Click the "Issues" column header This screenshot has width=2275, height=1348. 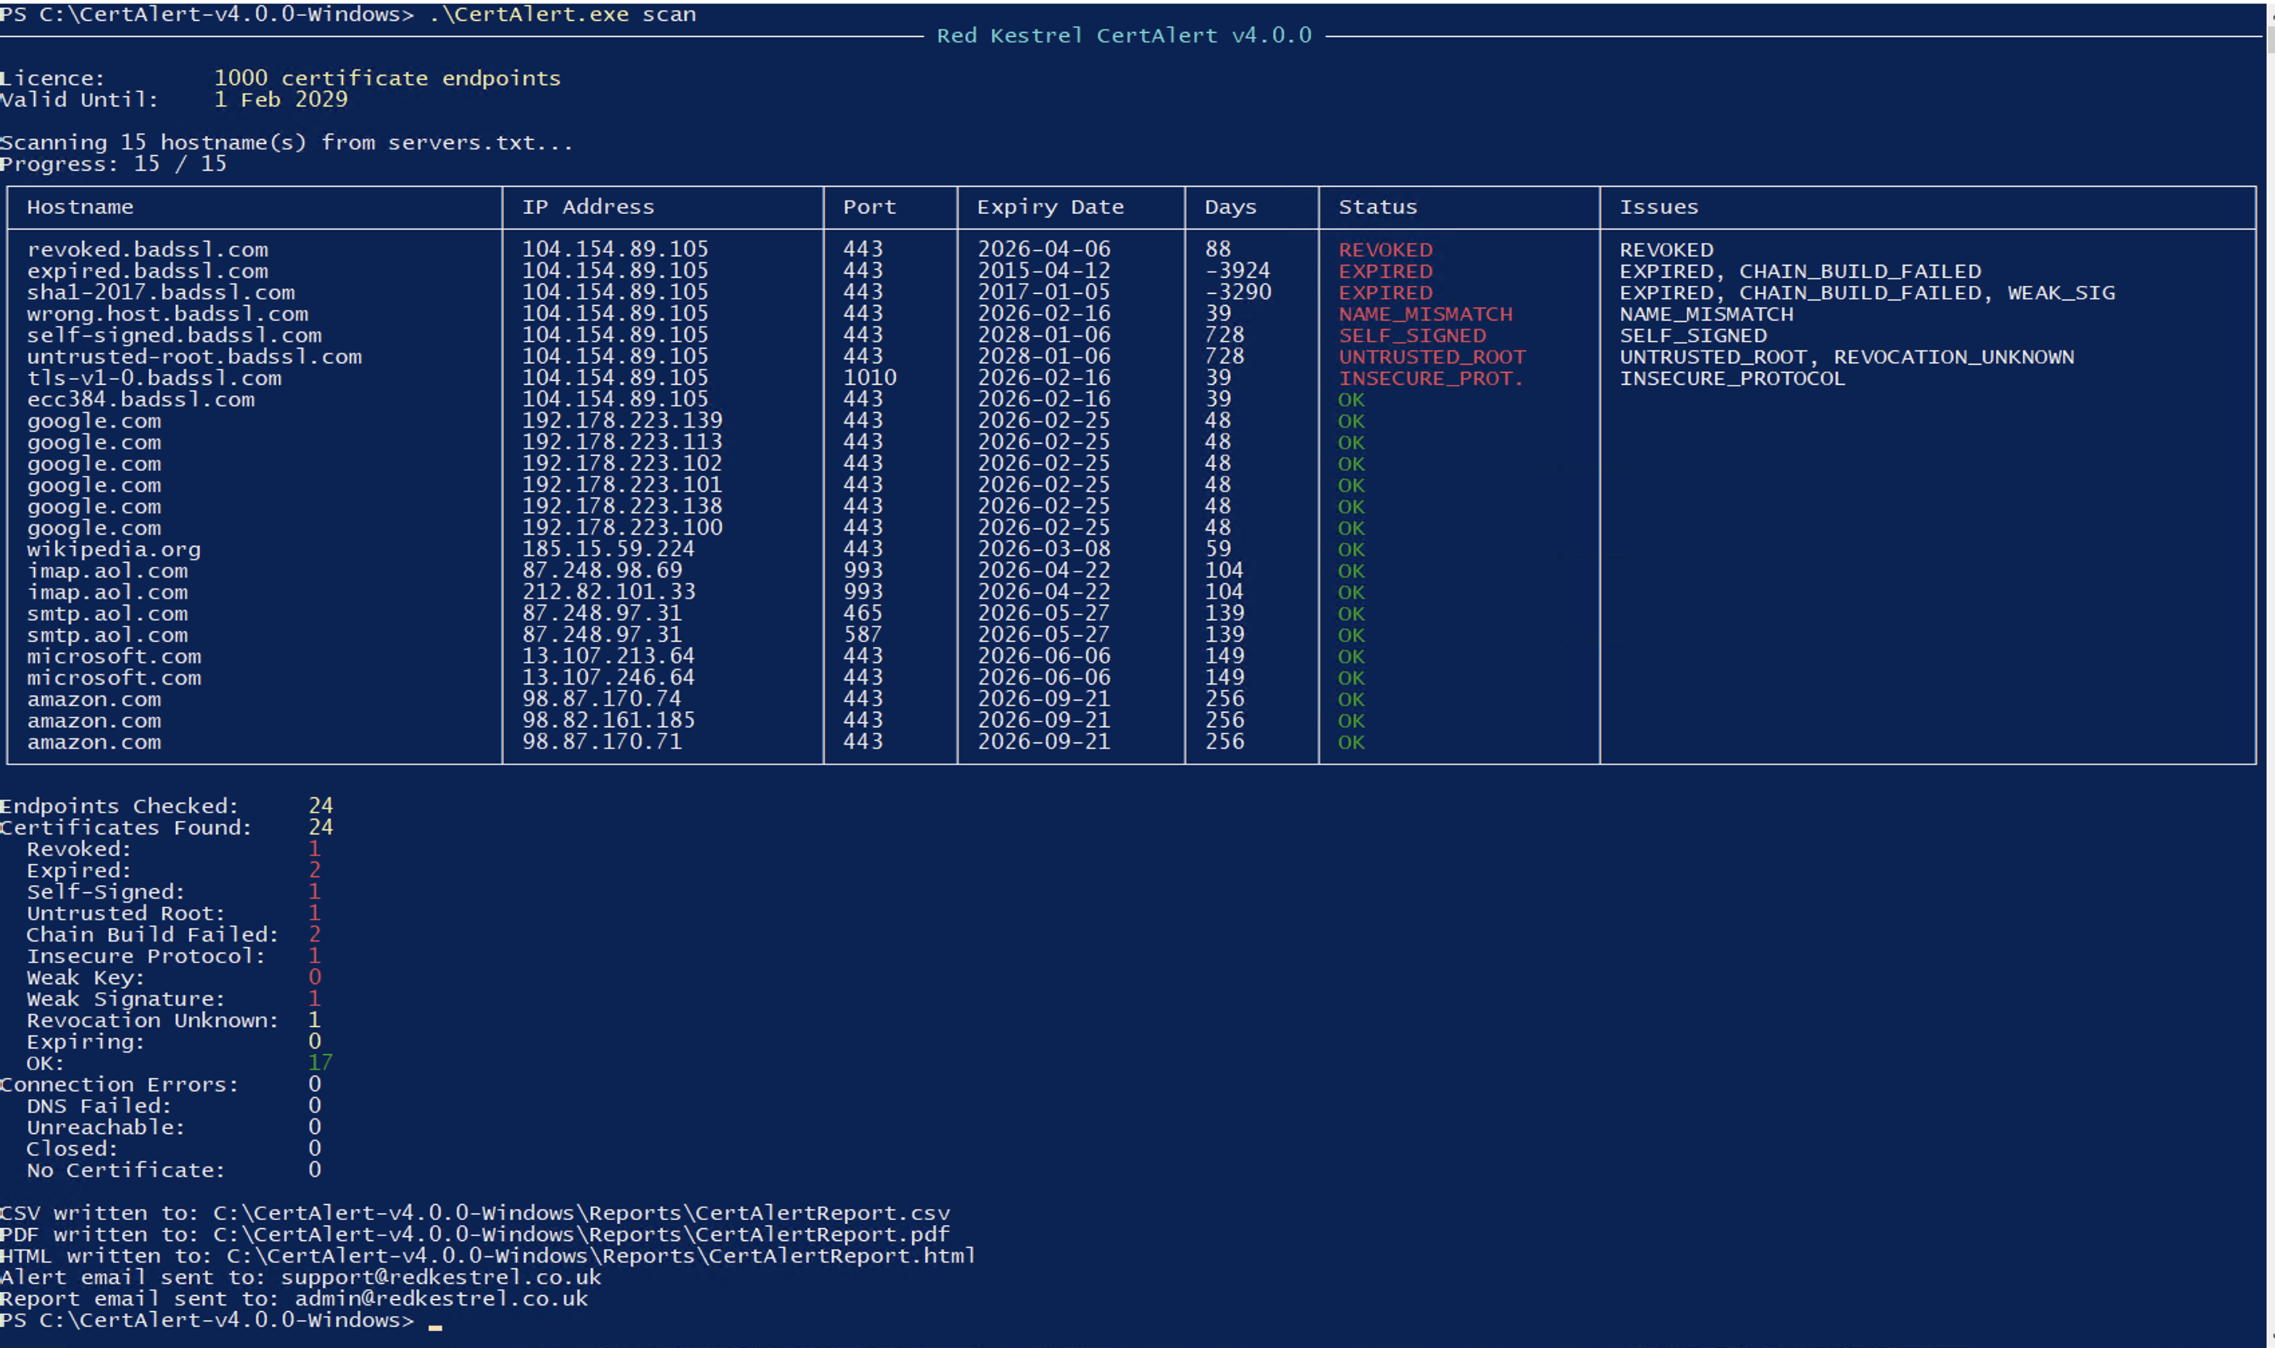[1659, 207]
